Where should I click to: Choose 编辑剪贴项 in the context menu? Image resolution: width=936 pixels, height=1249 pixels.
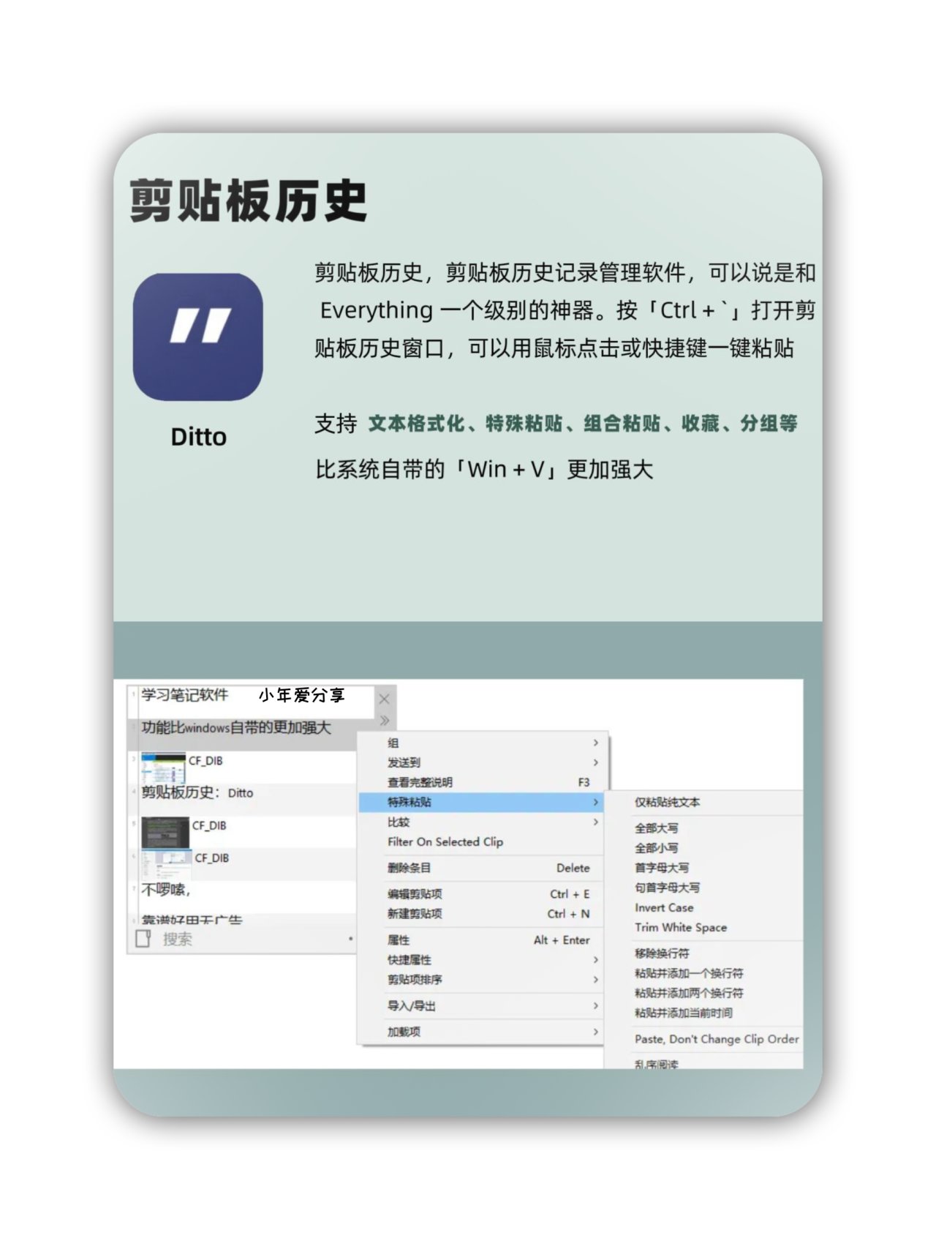483,894
